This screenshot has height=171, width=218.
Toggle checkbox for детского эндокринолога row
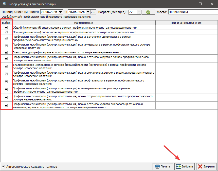tap(6, 38)
